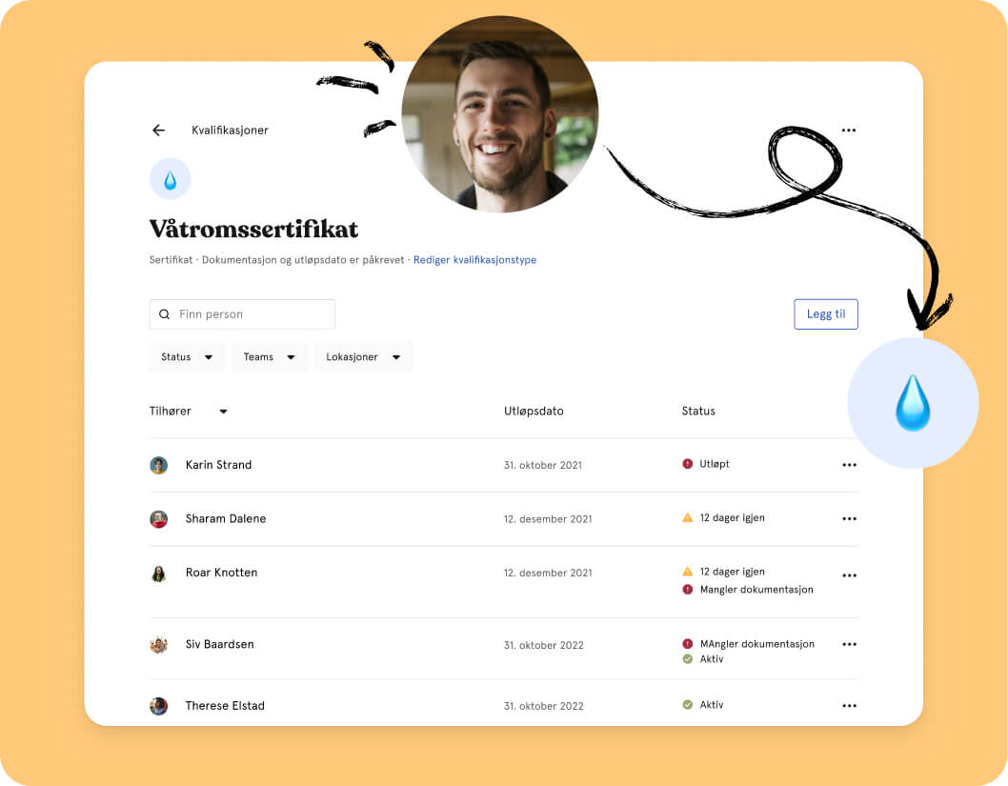The width and height of the screenshot is (1008, 786).
Task: Sort by the Tilhører column arrow
Action: click(x=223, y=412)
